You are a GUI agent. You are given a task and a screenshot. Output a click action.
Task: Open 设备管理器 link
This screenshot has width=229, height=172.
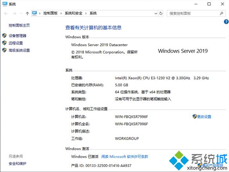18,35
